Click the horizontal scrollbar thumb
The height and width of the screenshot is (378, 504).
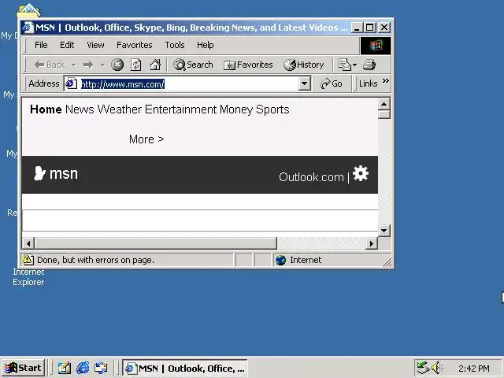(156, 243)
